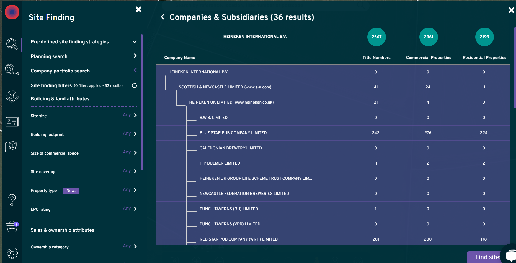Image resolution: width=516 pixels, height=263 pixels.
Task: Click the Residential Properties column header
Action: tap(484, 58)
